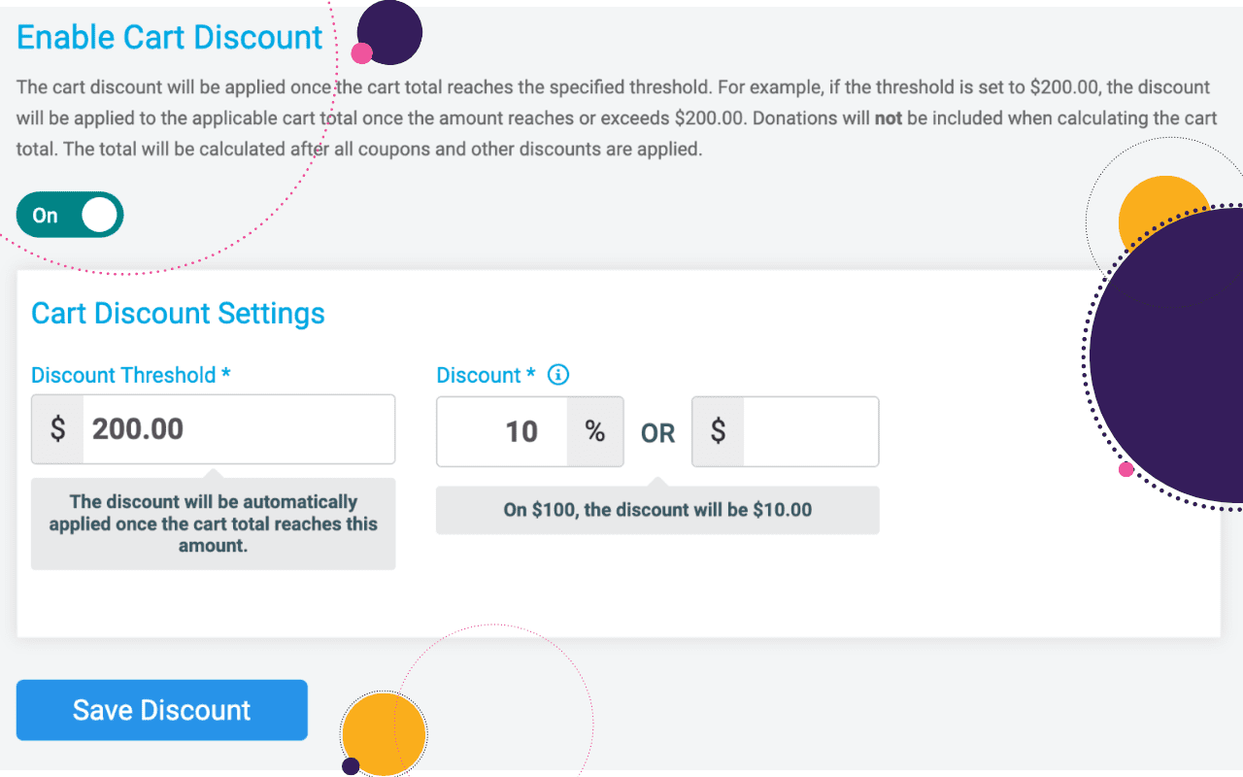Click the example text 'On $100, the discount will be $10.00'
This screenshot has width=1243, height=777.
click(x=657, y=509)
